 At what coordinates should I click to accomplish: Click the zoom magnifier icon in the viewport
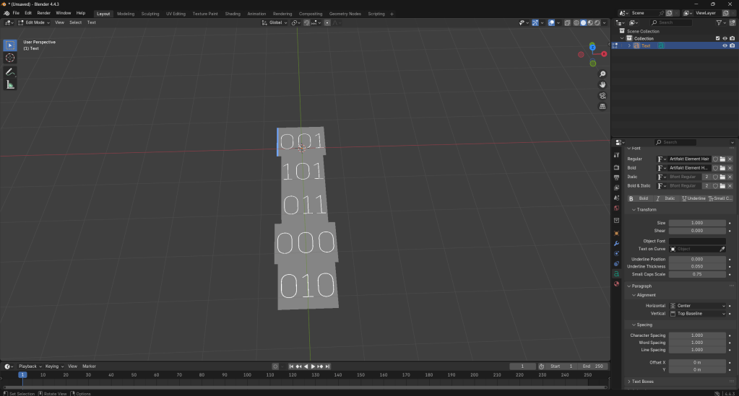[602, 74]
